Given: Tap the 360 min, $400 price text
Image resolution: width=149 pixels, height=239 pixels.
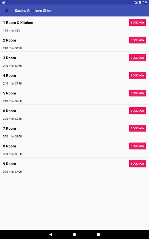Looking at the screenshot, I should coord(12,171).
